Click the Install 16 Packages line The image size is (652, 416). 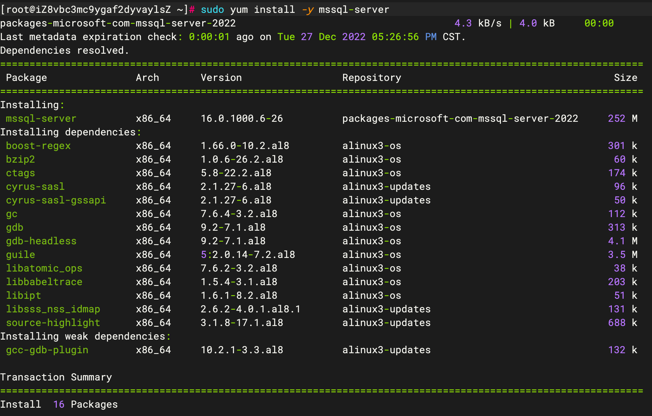(x=59, y=405)
